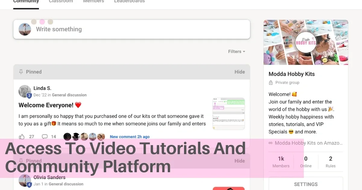Go to the Leaderboards tab
The width and height of the screenshot is (362, 190).
pyautogui.click(x=129, y=2)
